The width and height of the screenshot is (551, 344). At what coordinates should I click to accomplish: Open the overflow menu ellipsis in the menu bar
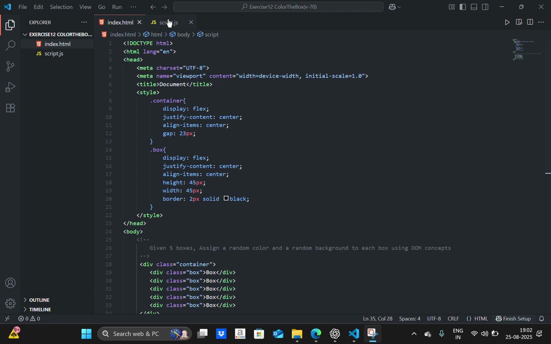[x=133, y=7]
